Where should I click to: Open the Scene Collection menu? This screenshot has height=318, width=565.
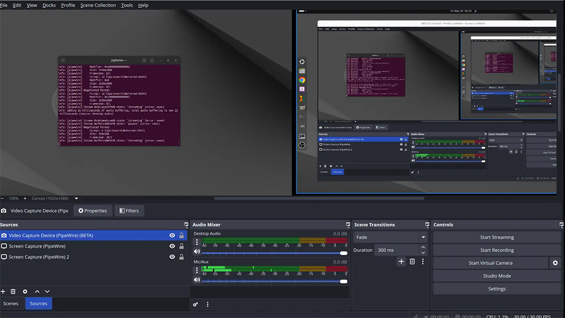pos(98,5)
